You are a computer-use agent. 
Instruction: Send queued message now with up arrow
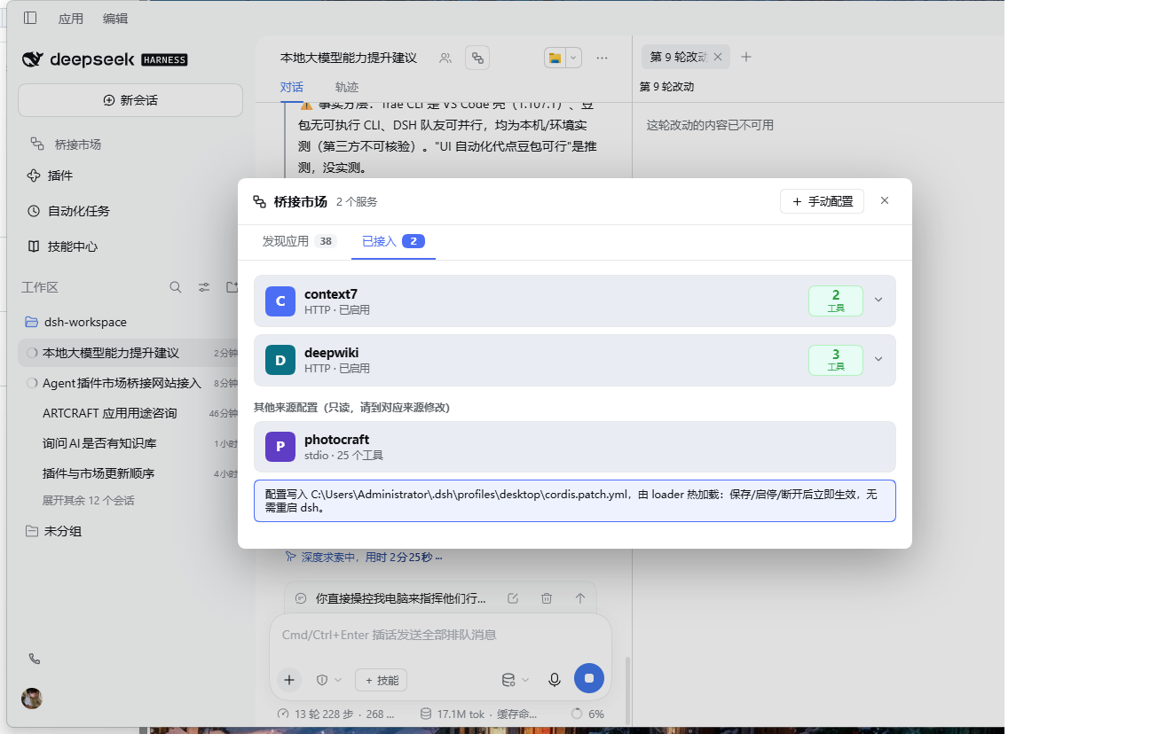[x=580, y=598]
